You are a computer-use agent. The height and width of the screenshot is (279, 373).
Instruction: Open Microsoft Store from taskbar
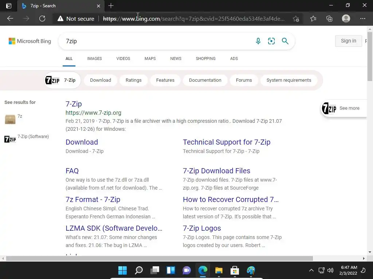pyautogui.click(x=235, y=270)
